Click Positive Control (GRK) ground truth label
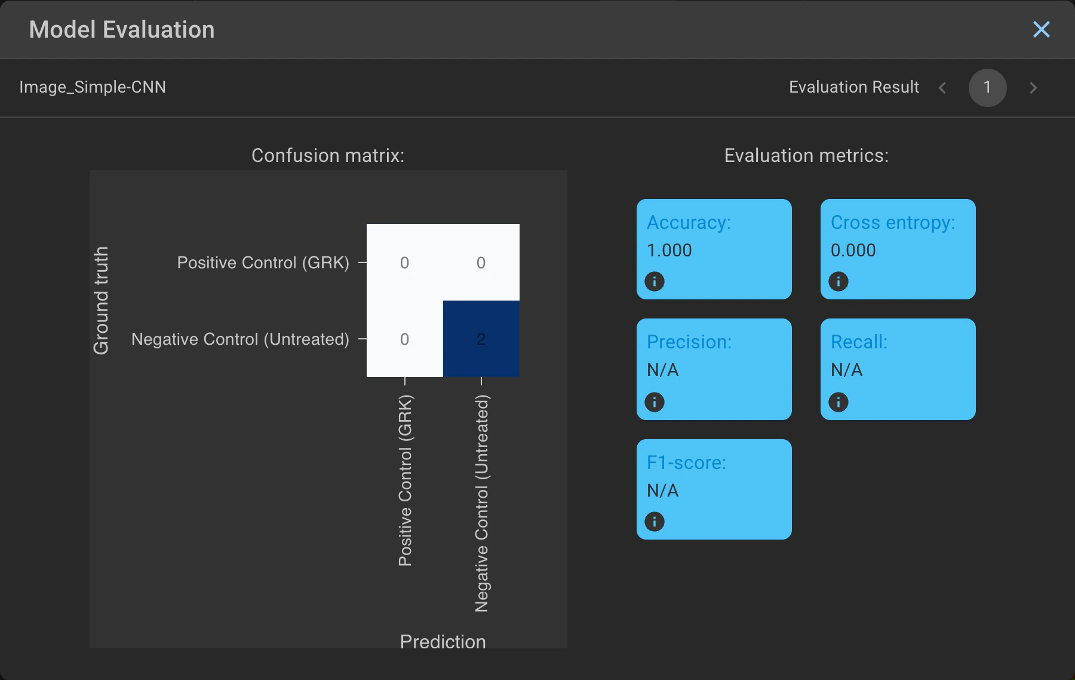The image size is (1075, 680). pyautogui.click(x=263, y=262)
